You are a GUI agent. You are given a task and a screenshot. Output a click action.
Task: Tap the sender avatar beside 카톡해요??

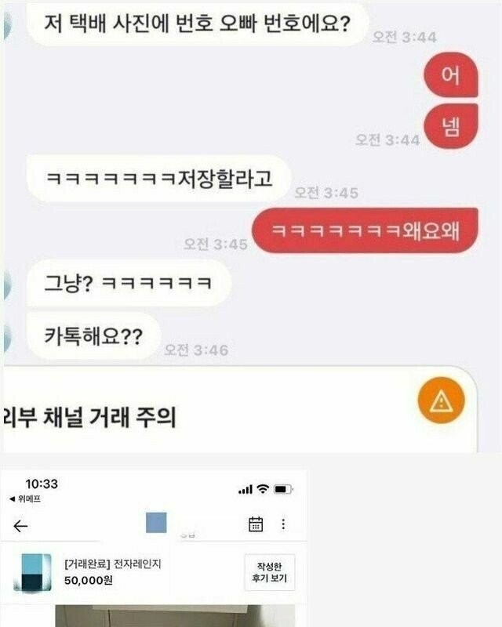click(8, 336)
